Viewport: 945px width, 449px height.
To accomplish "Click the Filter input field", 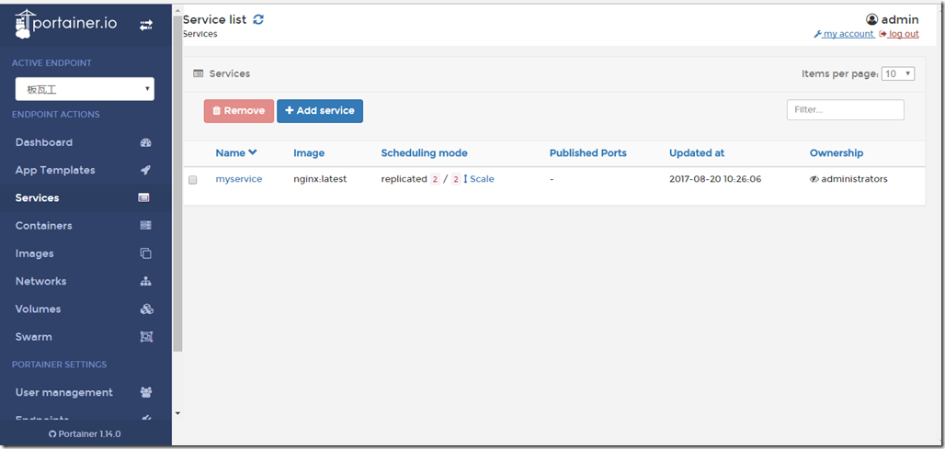I will pos(845,109).
